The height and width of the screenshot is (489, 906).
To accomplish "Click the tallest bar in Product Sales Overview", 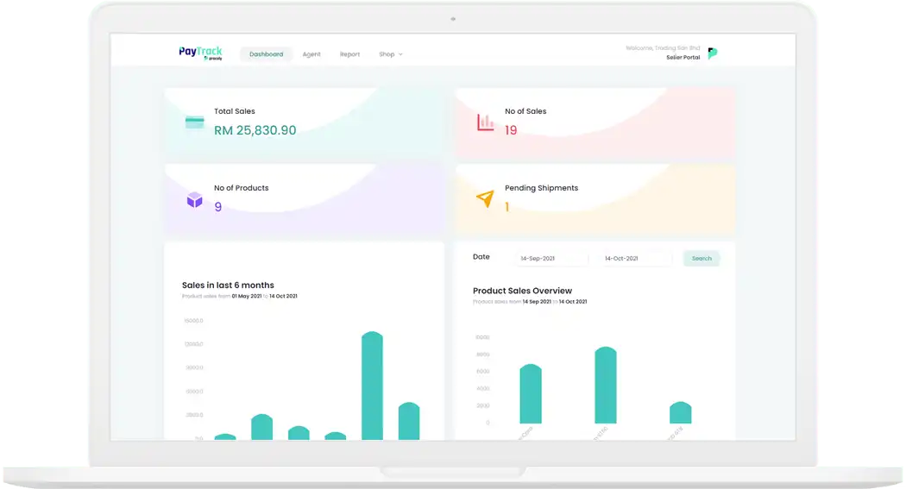I will (606, 386).
